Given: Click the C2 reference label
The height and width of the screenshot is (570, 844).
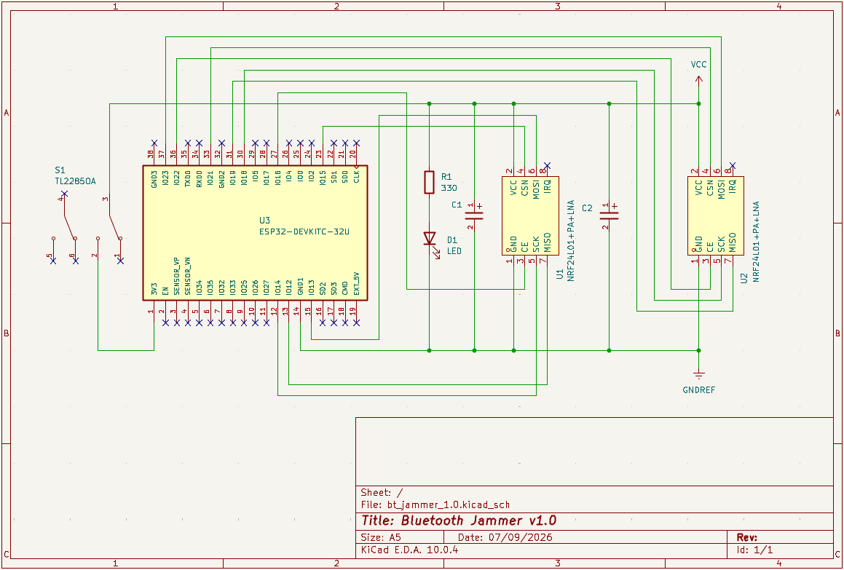Looking at the screenshot, I should (x=587, y=207).
